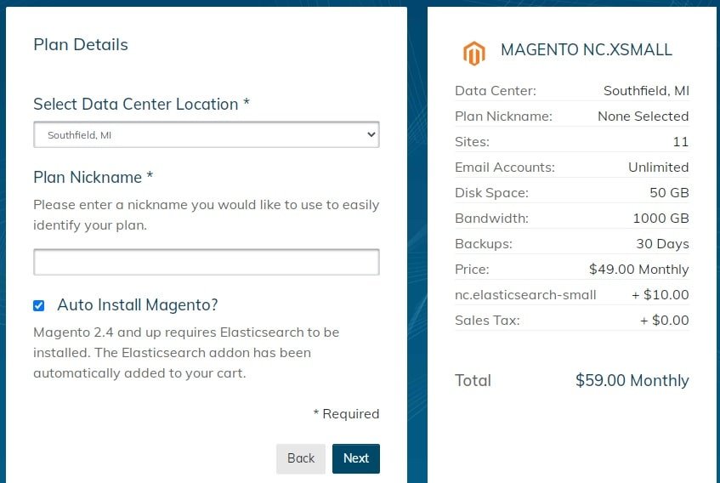The height and width of the screenshot is (483, 720).
Task: Select the Plan Details heading
Action: coord(81,44)
